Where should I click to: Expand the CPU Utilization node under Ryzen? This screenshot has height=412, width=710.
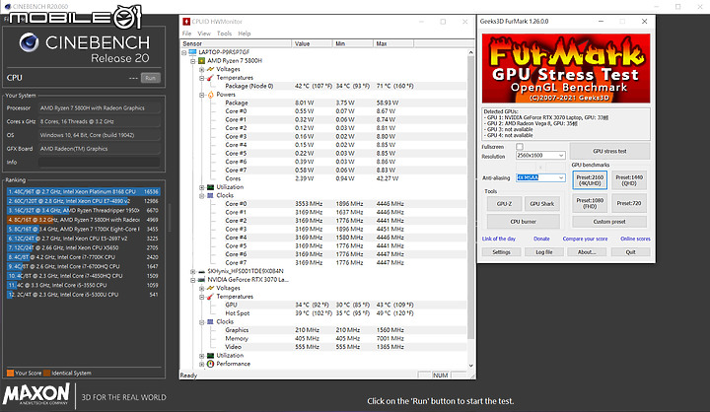coord(202,187)
